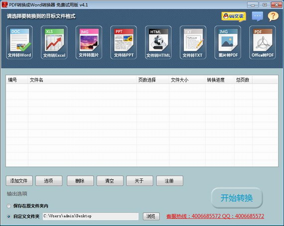284x226 pixels.
Task: Select the 图片转PDF conversion icon
Action: pos(228,42)
